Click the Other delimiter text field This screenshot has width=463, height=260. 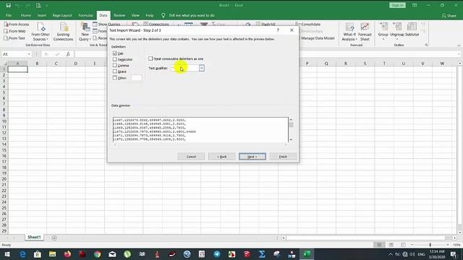click(x=137, y=78)
